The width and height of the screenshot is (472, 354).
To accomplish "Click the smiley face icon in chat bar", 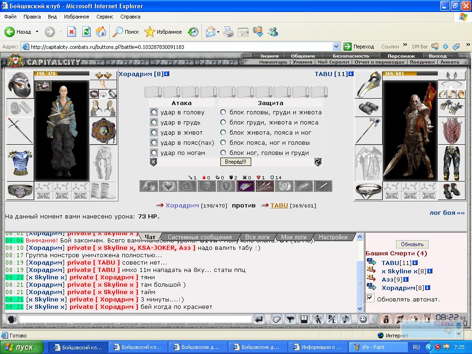I will (363, 319).
